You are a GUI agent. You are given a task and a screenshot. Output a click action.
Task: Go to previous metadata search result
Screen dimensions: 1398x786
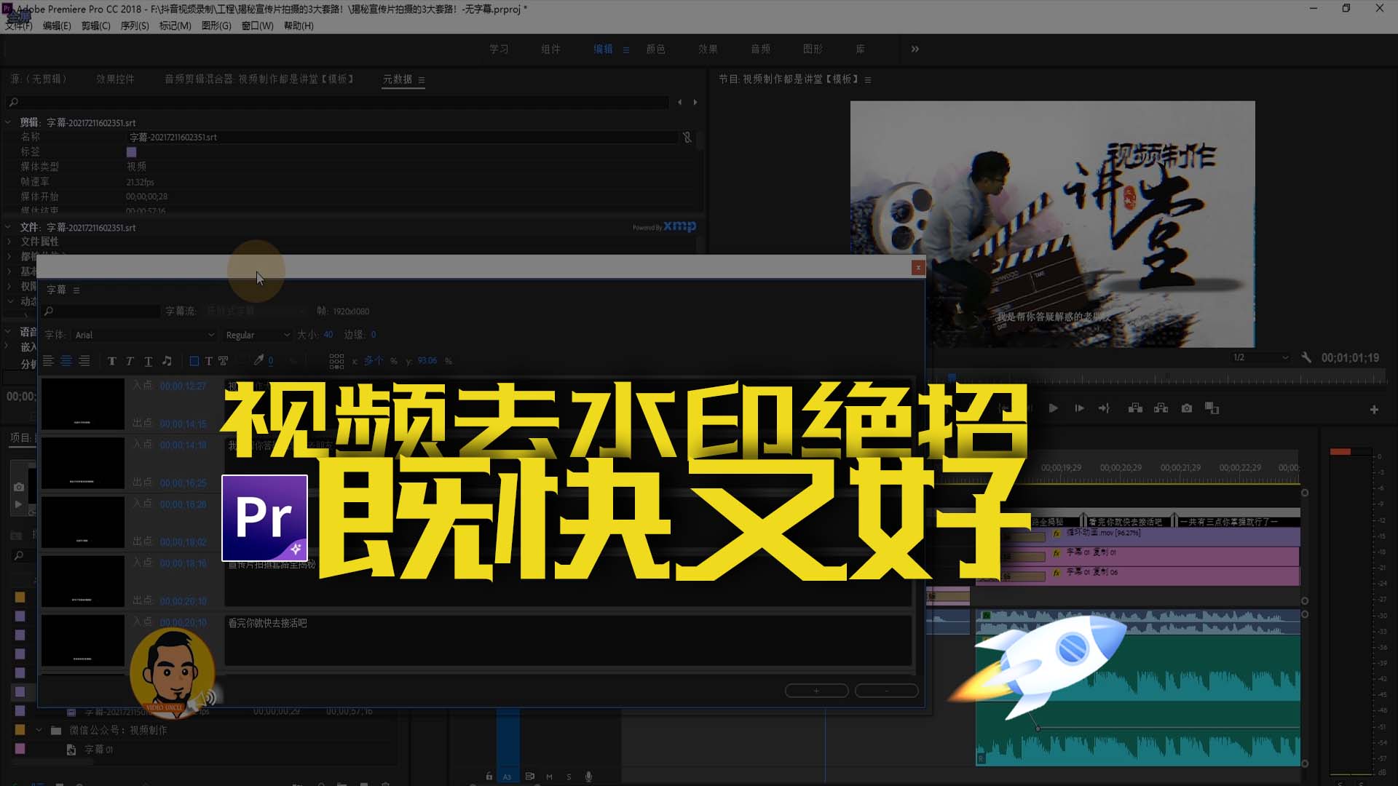click(x=679, y=102)
